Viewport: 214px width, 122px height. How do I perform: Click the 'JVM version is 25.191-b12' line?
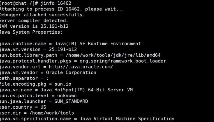tap(34, 26)
